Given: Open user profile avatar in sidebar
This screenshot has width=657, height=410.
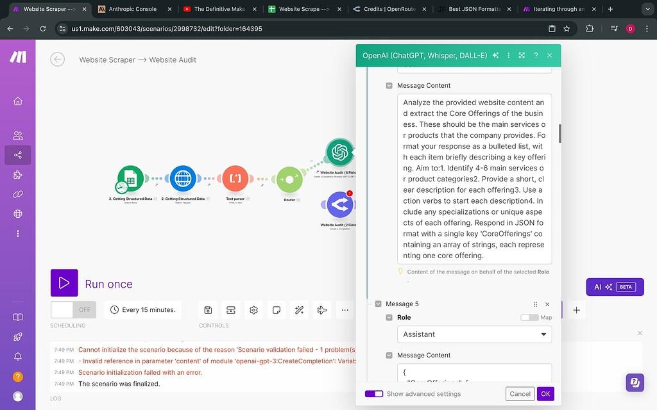Looking at the screenshot, I should [17, 396].
